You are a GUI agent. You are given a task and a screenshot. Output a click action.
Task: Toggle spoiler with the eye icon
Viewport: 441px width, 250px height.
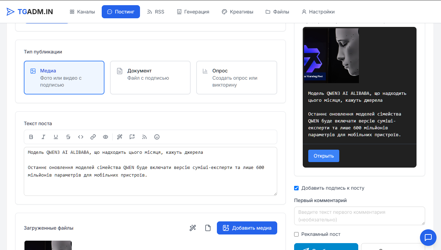(x=106, y=137)
